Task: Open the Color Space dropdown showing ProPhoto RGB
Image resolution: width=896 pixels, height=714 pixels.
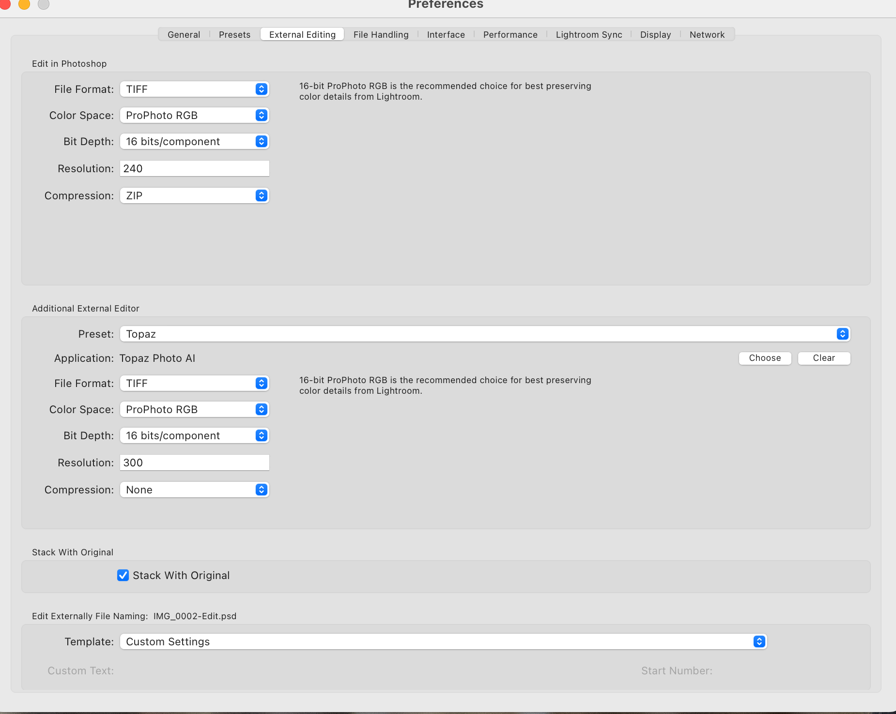Action: [x=194, y=115]
